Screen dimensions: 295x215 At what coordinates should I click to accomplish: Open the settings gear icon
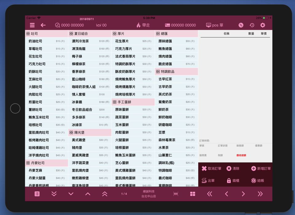coord(263,25)
